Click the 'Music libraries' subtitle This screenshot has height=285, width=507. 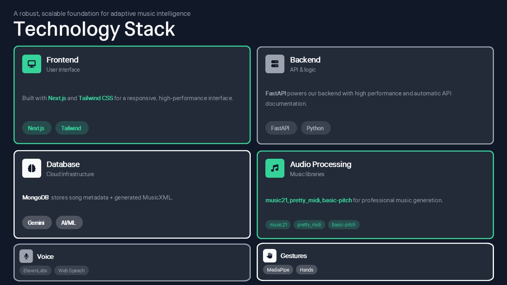[x=307, y=174]
